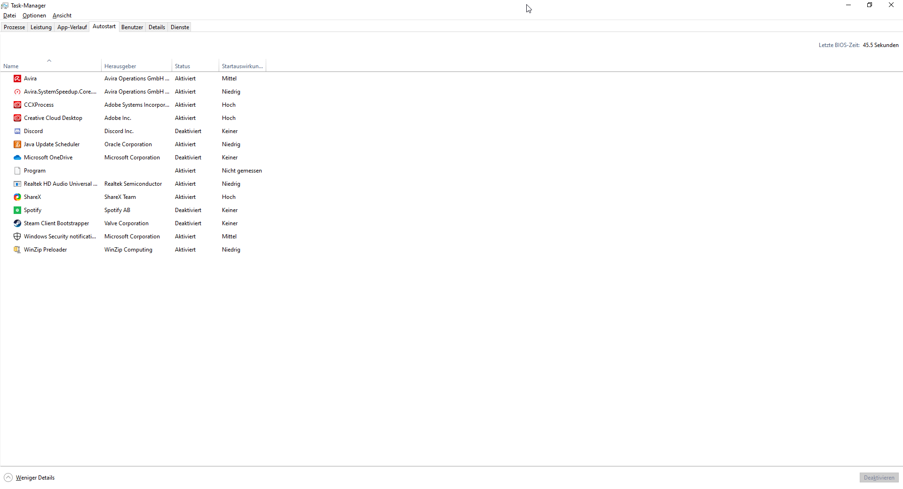Switch to the Leistung tab
This screenshot has height=489, width=903.
[x=41, y=27]
